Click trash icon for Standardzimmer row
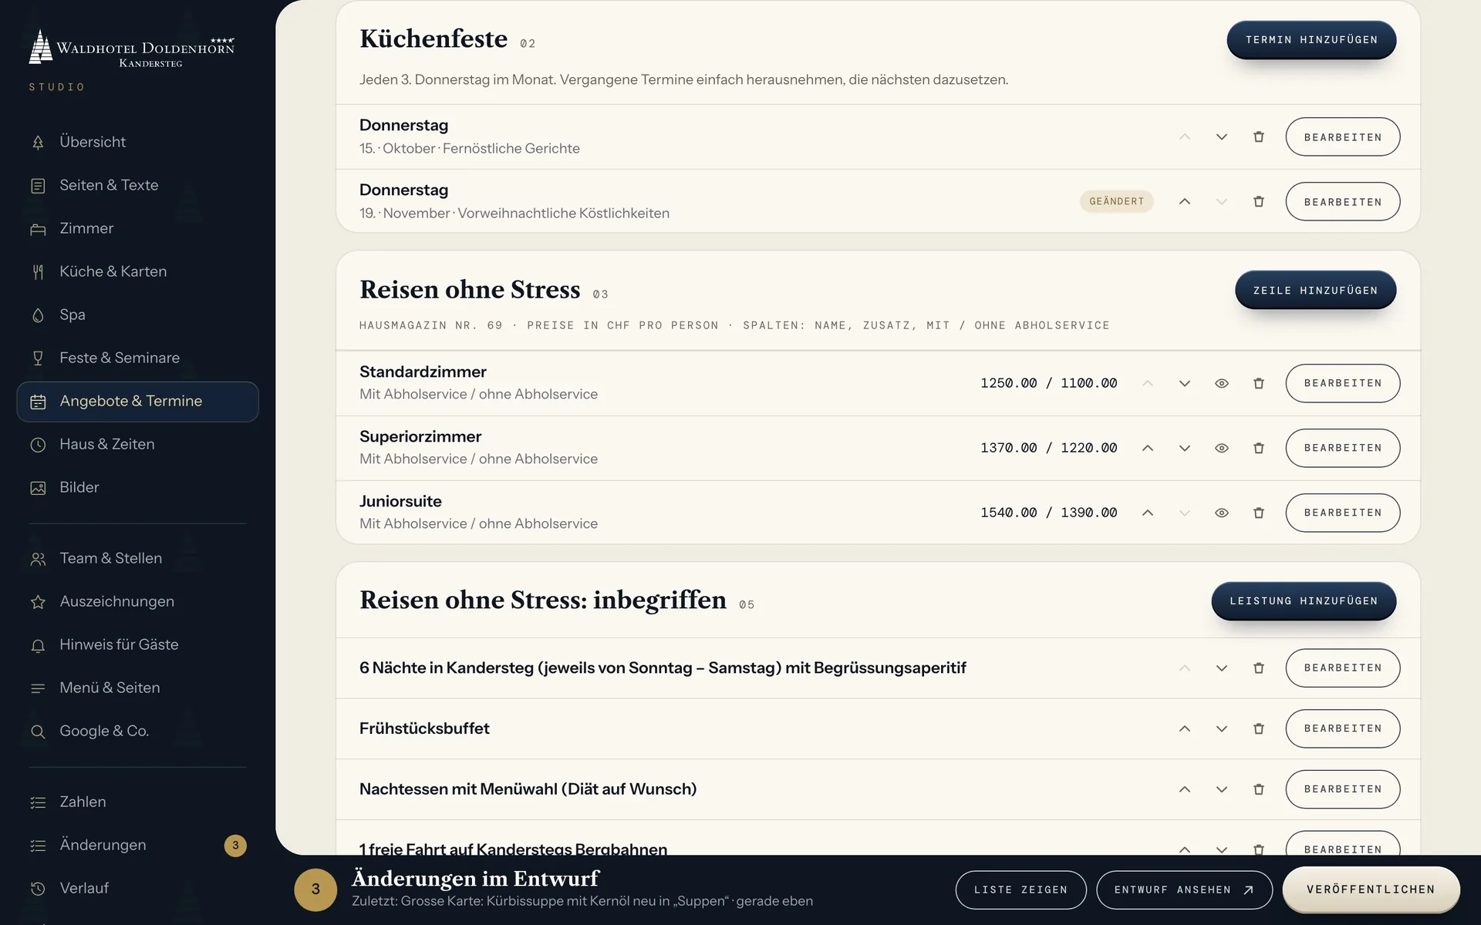The width and height of the screenshot is (1481, 925). [x=1259, y=384]
